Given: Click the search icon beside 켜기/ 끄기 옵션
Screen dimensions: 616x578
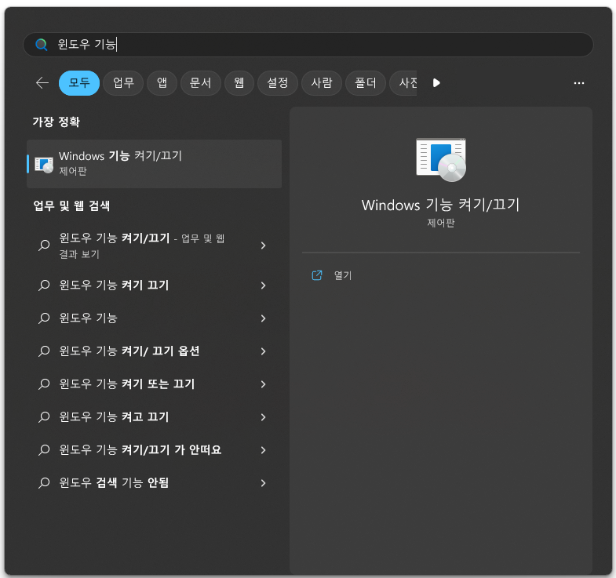Looking at the screenshot, I should coord(44,351).
